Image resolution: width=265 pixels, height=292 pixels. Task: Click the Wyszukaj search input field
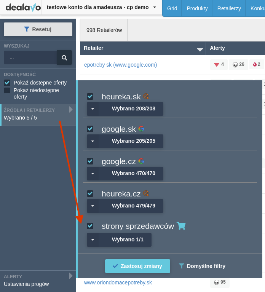[x=30, y=57]
